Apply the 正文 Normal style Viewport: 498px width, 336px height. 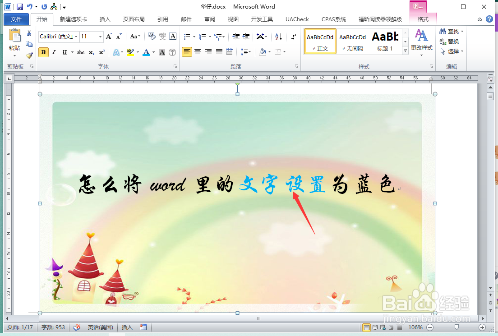pos(320,42)
